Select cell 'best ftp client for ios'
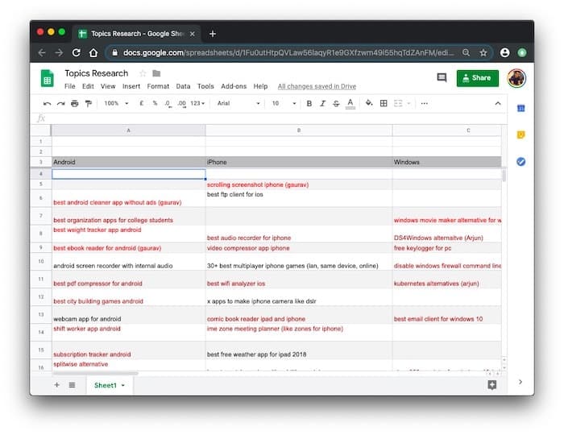 tap(299, 198)
